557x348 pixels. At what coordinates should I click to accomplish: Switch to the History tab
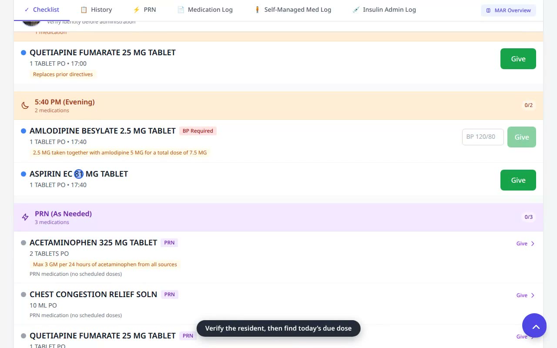point(96,10)
